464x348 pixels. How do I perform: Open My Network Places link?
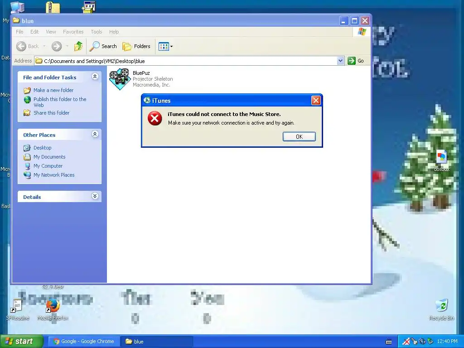pos(54,175)
